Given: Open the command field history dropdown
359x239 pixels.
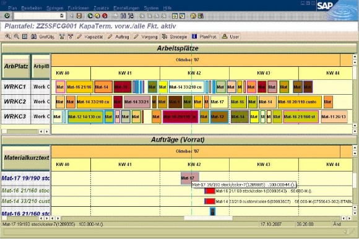Looking at the screenshot, I should click(x=62, y=16).
